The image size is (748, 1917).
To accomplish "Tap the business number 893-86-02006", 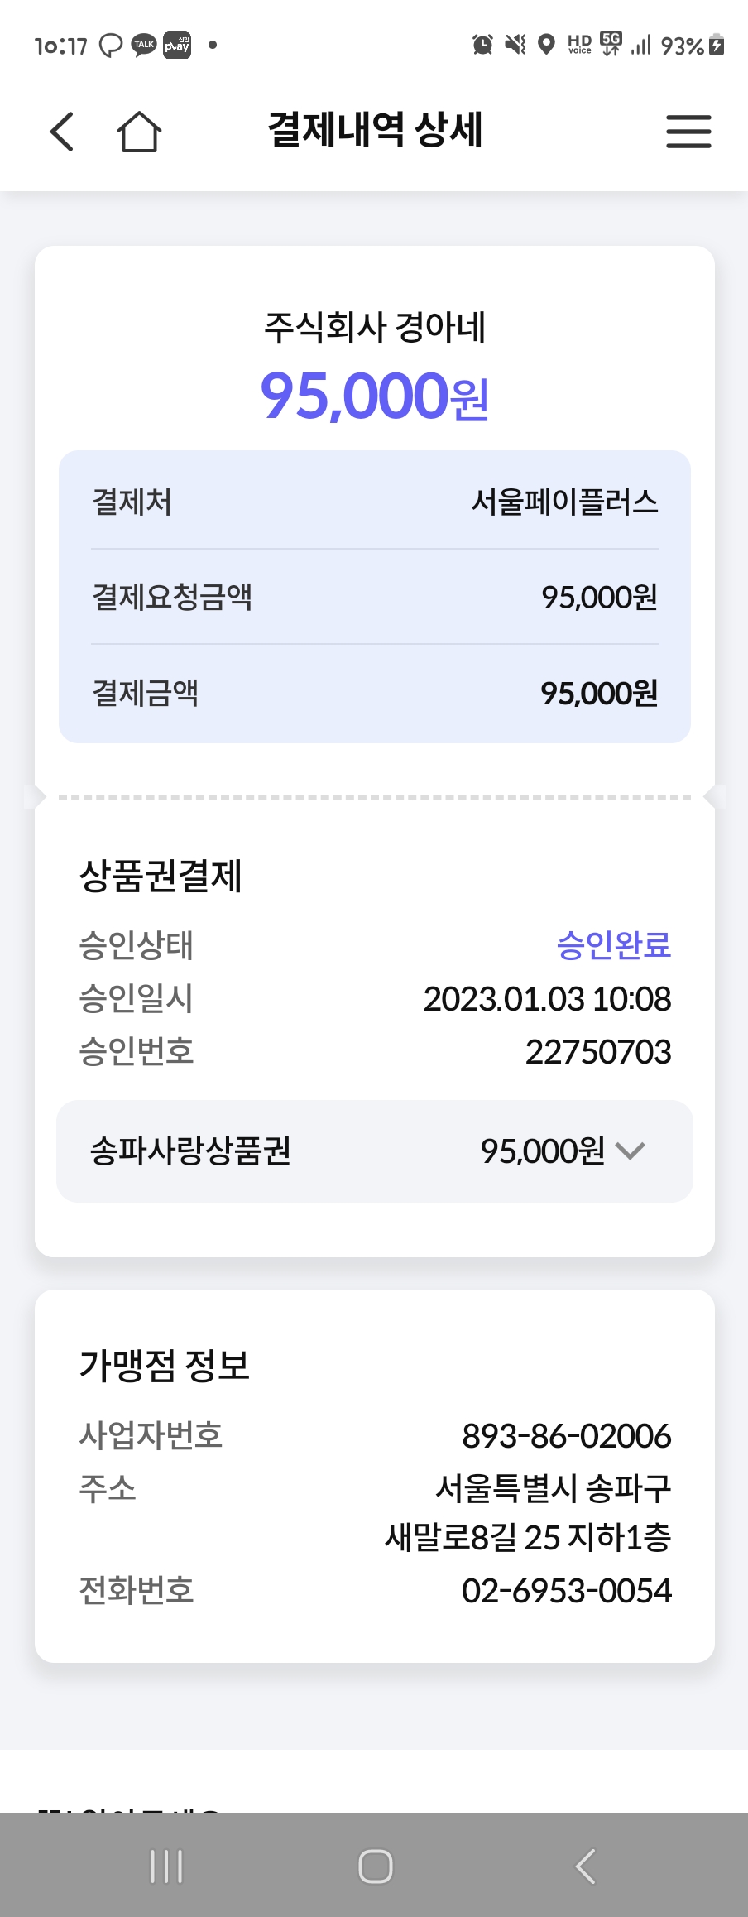I will point(566,1436).
